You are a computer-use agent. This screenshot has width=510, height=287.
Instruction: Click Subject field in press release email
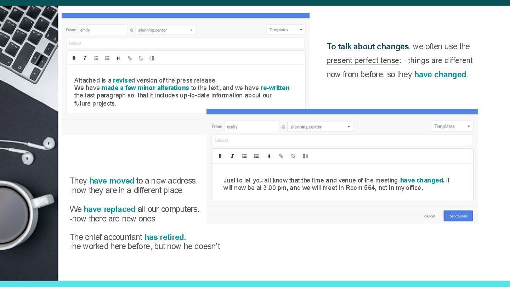[x=186, y=43]
